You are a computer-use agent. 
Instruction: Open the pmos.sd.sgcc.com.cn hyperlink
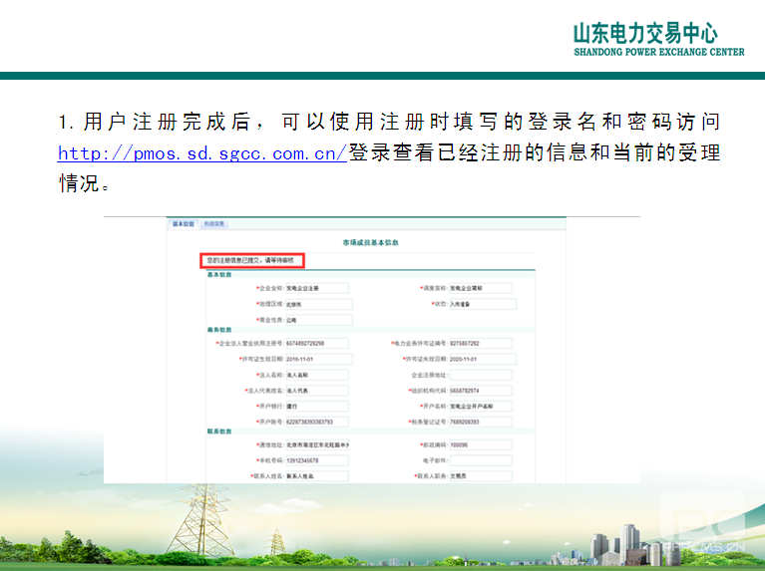pos(201,153)
